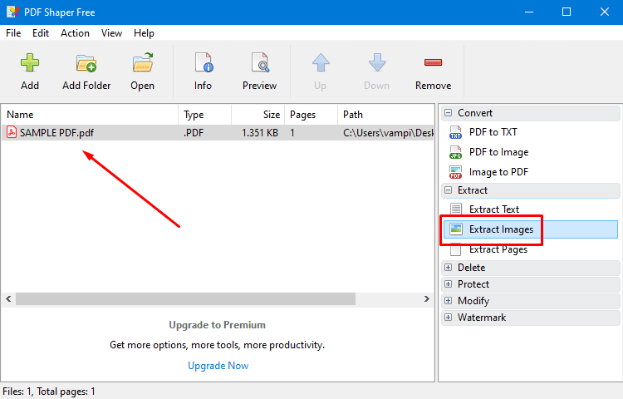The width and height of the screenshot is (623, 399).
Task: Select Extract Pages option
Action: point(498,249)
